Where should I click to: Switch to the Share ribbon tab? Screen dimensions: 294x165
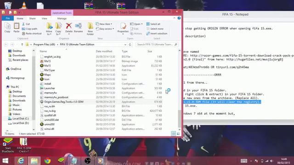tap(32, 18)
